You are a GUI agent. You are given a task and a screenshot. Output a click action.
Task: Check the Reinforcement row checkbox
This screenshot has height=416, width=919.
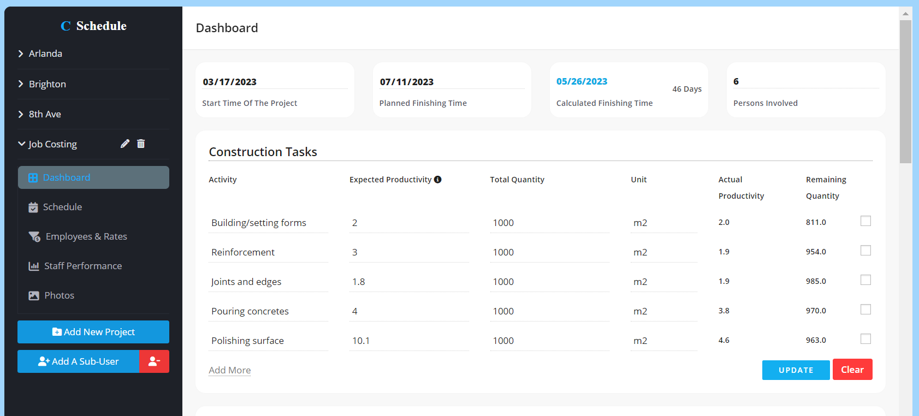click(865, 251)
